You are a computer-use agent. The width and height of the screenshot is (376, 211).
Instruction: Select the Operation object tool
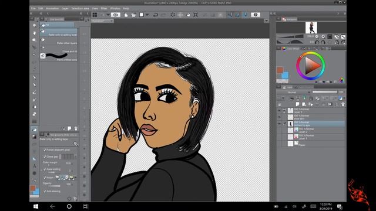pyautogui.click(x=34, y=40)
